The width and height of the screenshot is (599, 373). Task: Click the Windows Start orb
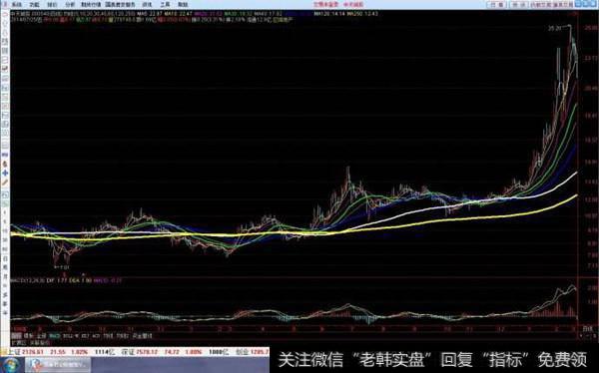(11, 365)
